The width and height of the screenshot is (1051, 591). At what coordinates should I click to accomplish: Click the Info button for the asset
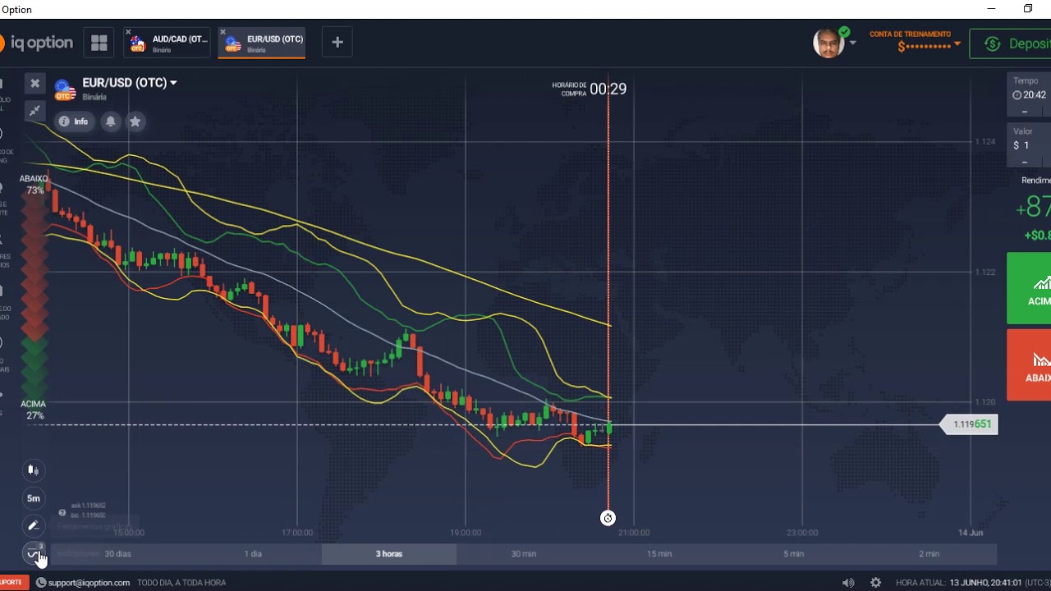coord(74,121)
